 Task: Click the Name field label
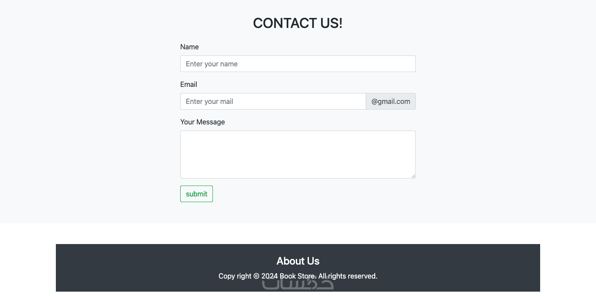point(189,47)
